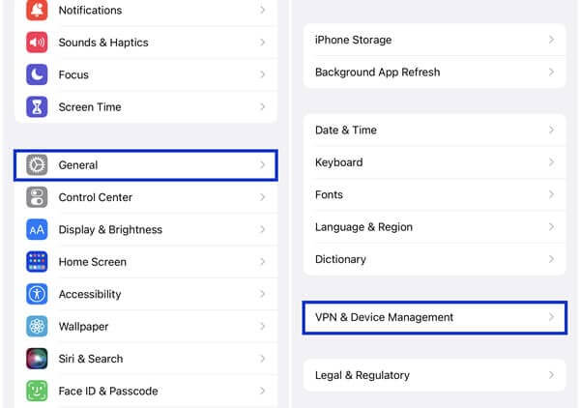Expand the iPhone Storage row chevron
Image resolution: width=580 pixels, height=408 pixels.
[551, 40]
